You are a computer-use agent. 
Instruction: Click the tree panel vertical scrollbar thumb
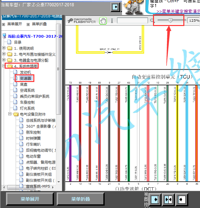pos(58,69)
